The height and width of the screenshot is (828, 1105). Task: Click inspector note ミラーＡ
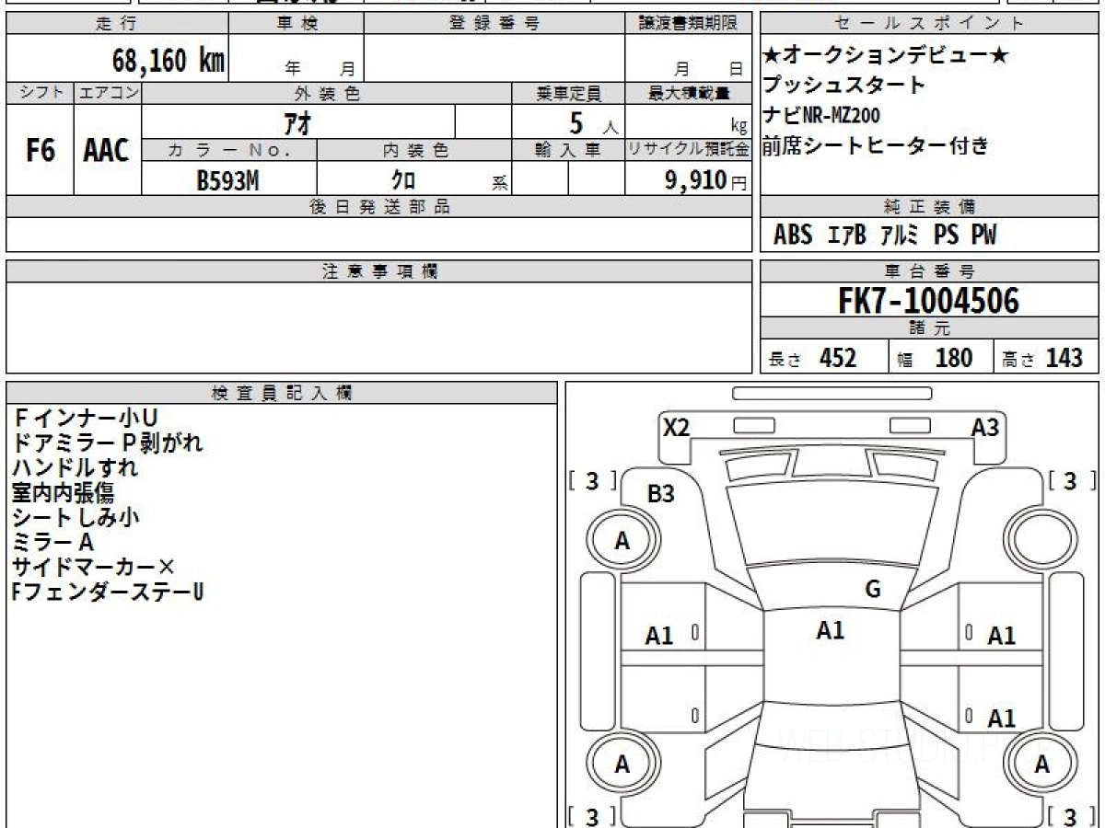point(53,542)
